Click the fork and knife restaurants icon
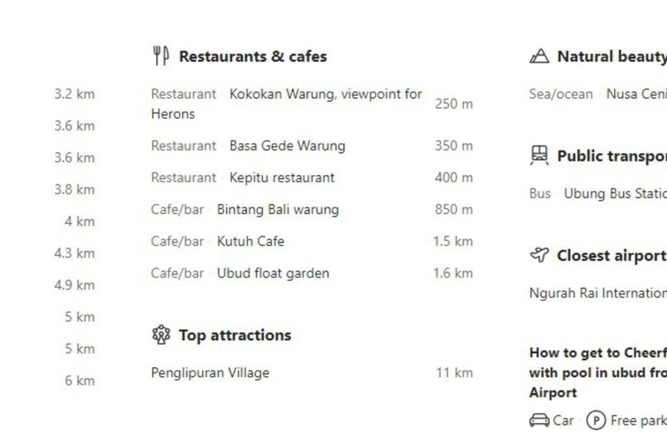The height and width of the screenshot is (445, 667). tap(161, 56)
